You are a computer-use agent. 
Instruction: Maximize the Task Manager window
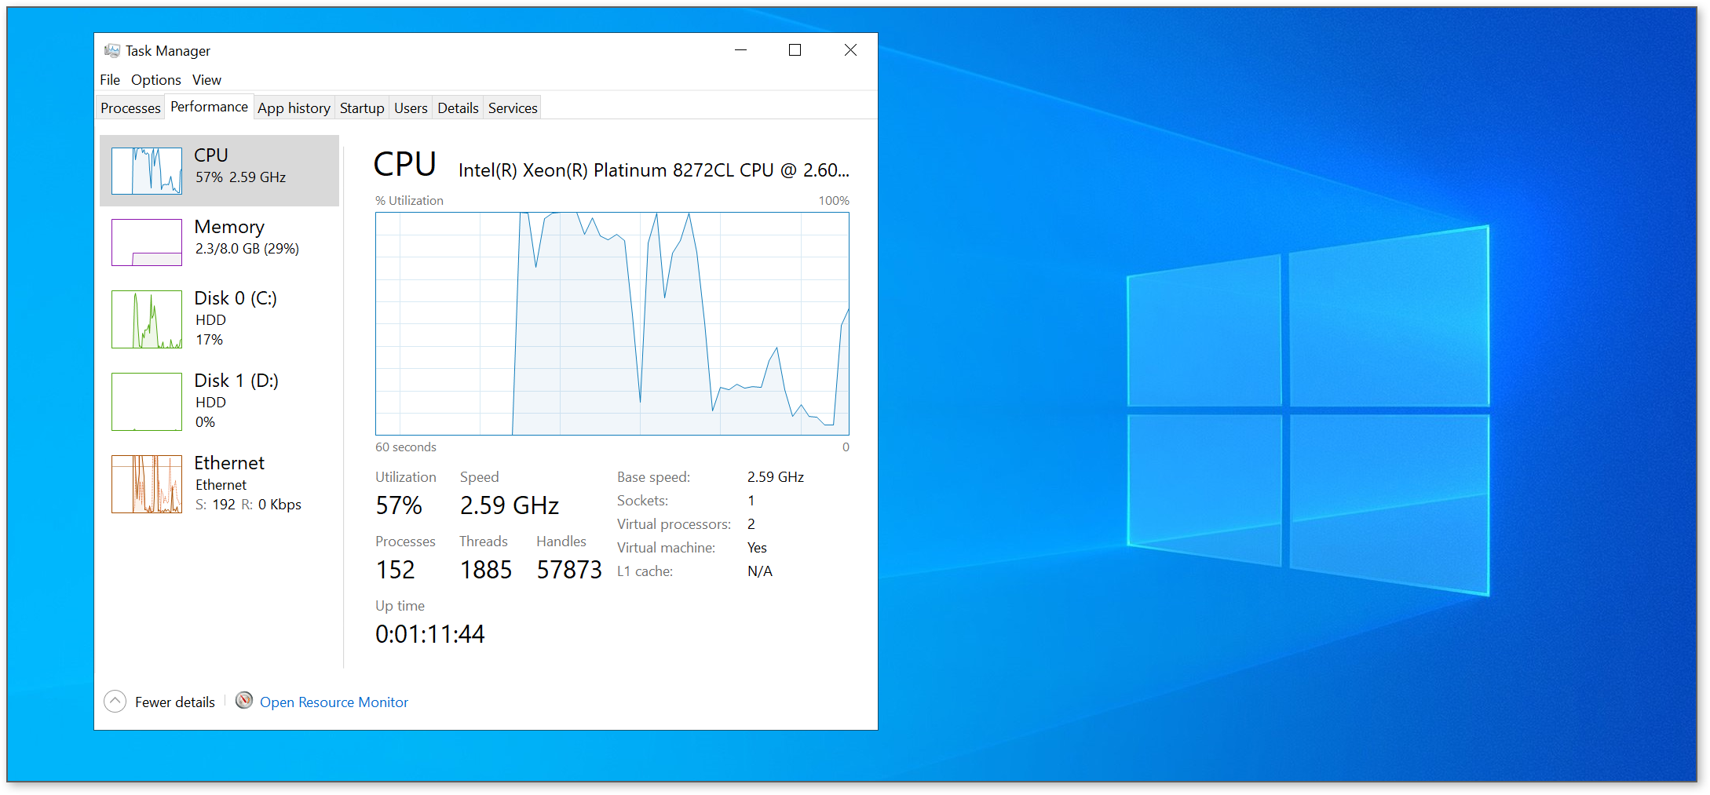[x=795, y=50]
